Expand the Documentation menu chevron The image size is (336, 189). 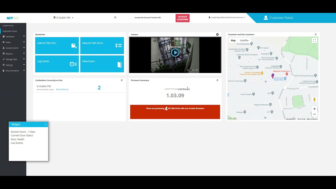[x=24, y=70]
